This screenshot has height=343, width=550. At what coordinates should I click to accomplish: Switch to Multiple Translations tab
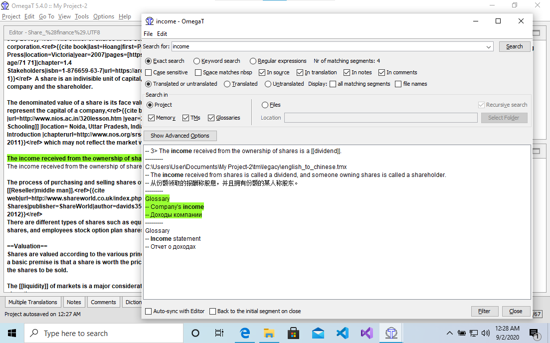coord(32,302)
